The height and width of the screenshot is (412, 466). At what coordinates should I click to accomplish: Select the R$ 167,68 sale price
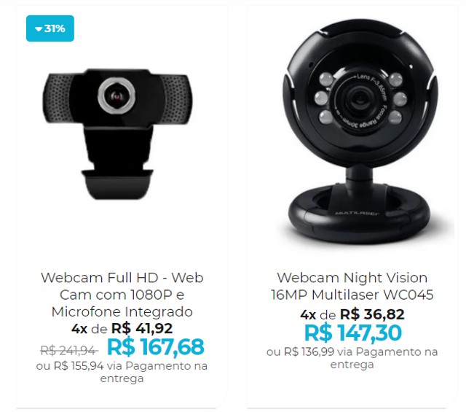click(155, 347)
